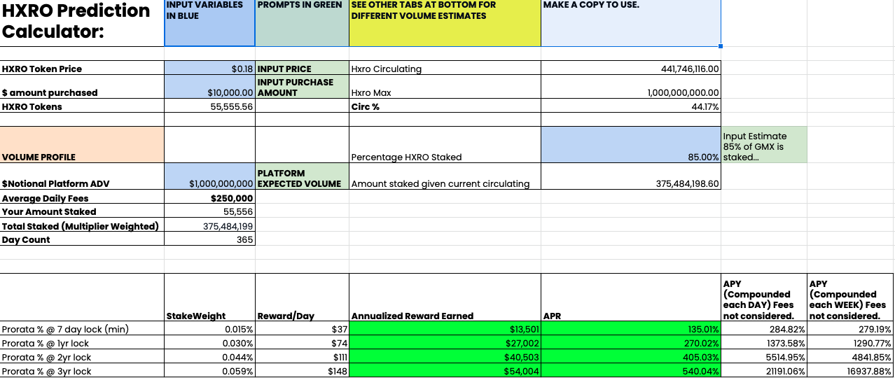The height and width of the screenshot is (378, 895).
Task: Click the HXRO Token Price label
Action: tap(82, 69)
